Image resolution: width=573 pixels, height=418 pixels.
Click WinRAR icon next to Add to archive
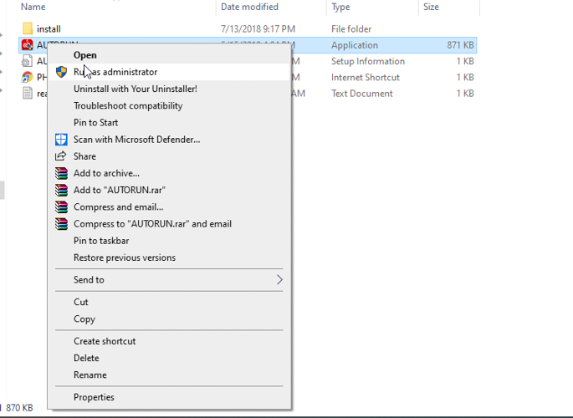tap(61, 173)
